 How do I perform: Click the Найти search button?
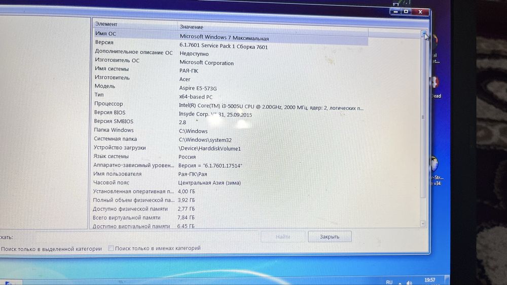coord(283,236)
